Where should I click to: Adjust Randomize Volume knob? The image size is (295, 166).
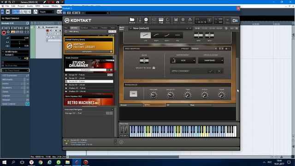tap(153, 95)
